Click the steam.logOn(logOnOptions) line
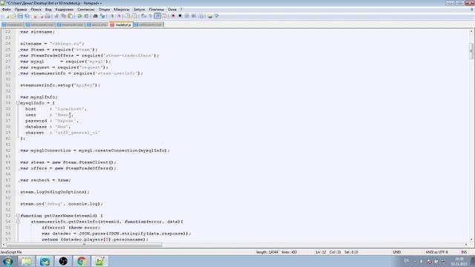475x267 pixels. click(55, 192)
